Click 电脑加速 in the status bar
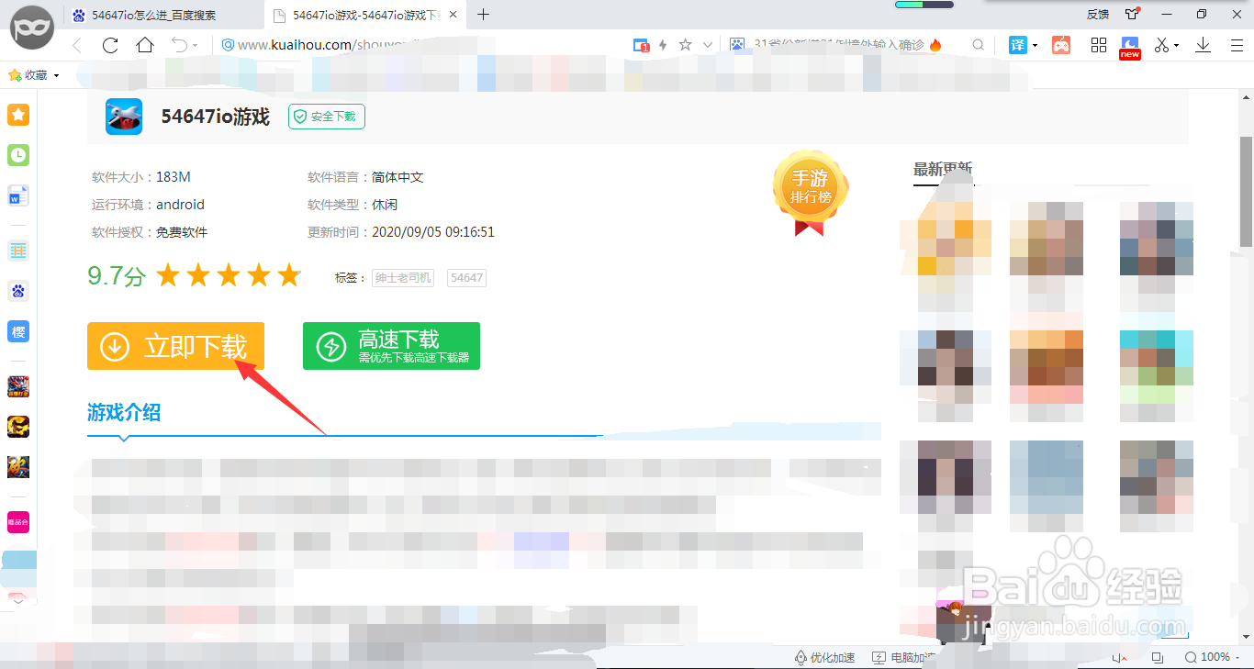Image resolution: width=1254 pixels, height=669 pixels. [x=902, y=658]
